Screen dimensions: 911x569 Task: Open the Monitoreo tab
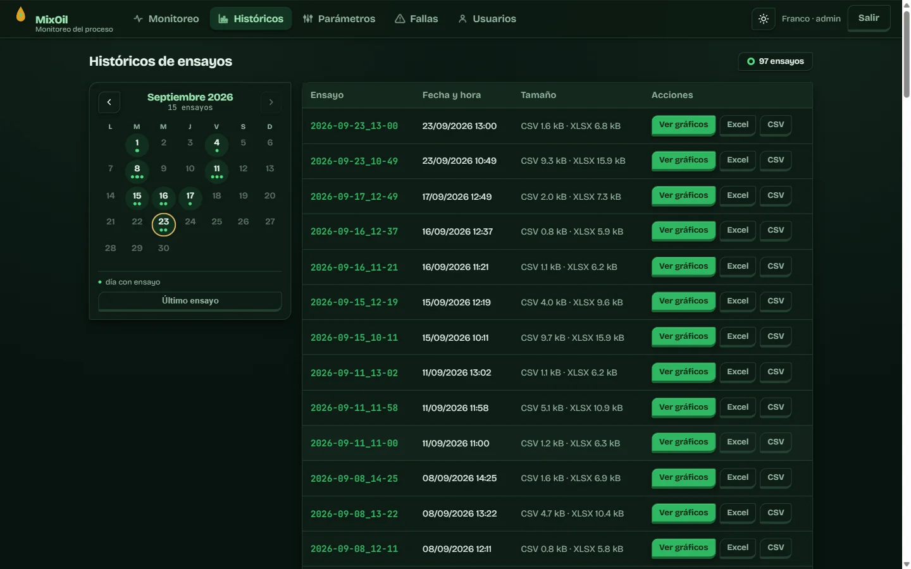coord(166,19)
